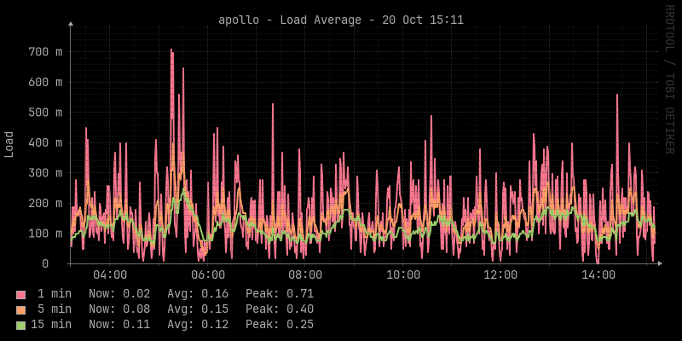The width and height of the screenshot is (682, 341).
Task: Click the '12:00' time axis label
Action: [x=500, y=275]
